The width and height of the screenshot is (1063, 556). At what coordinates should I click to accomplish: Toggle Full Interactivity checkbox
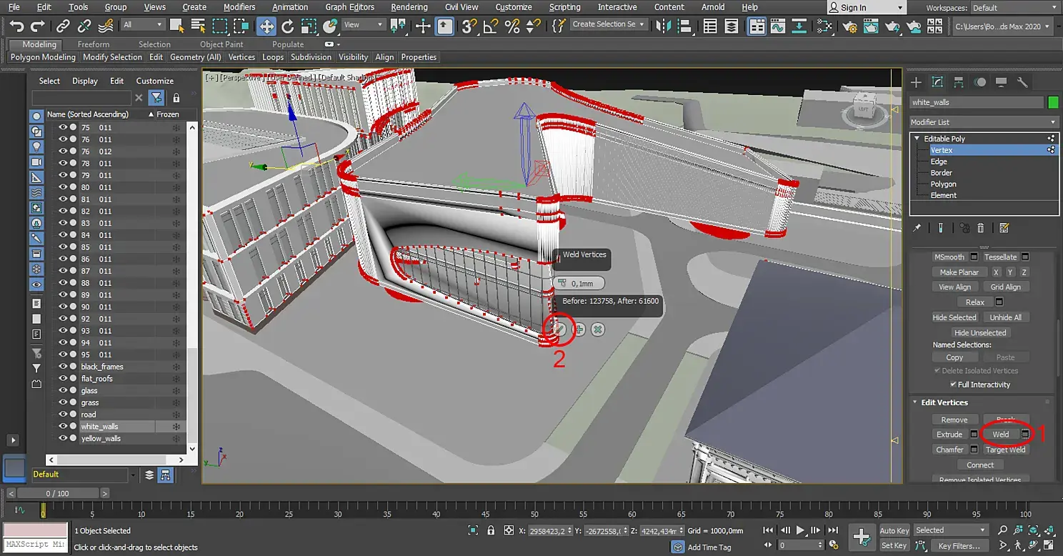(x=953, y=384)
